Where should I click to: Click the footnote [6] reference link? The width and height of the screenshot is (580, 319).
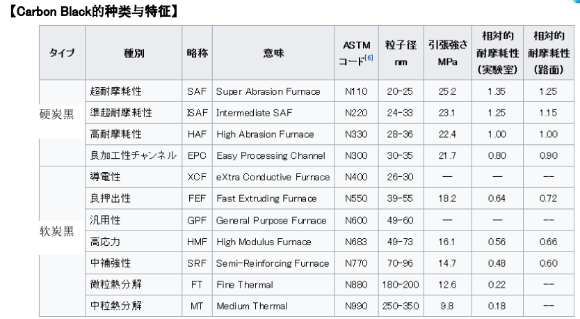369,58
